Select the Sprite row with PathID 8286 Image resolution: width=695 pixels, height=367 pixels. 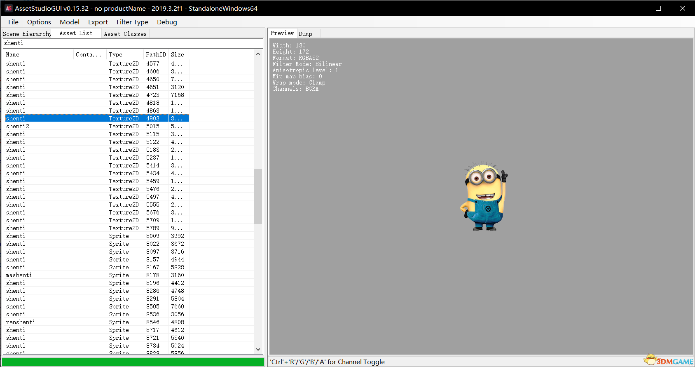pyautogui.click(x=97, y=291)
